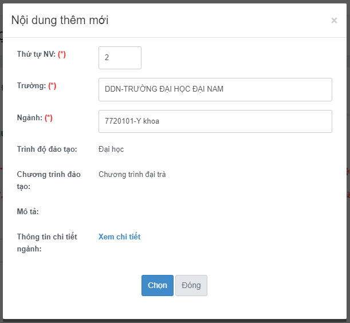The image size is (350, 323).
Task: Click the Nội dung thêm mới dialog title
Action: coord(60,20)
